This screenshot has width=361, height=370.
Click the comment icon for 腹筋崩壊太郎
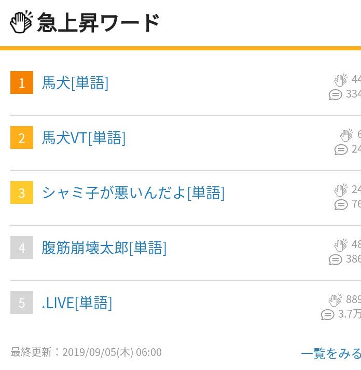click(336, 259)
